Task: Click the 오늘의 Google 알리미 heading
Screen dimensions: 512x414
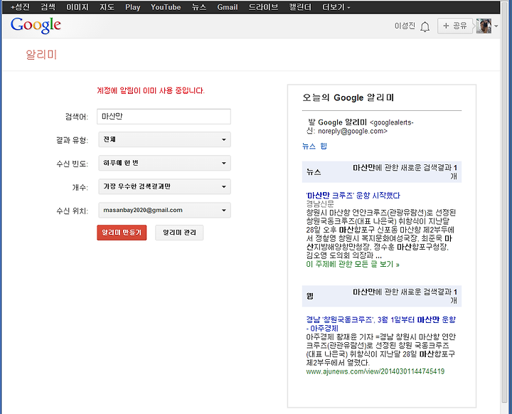Action: [x=348, y=97]
